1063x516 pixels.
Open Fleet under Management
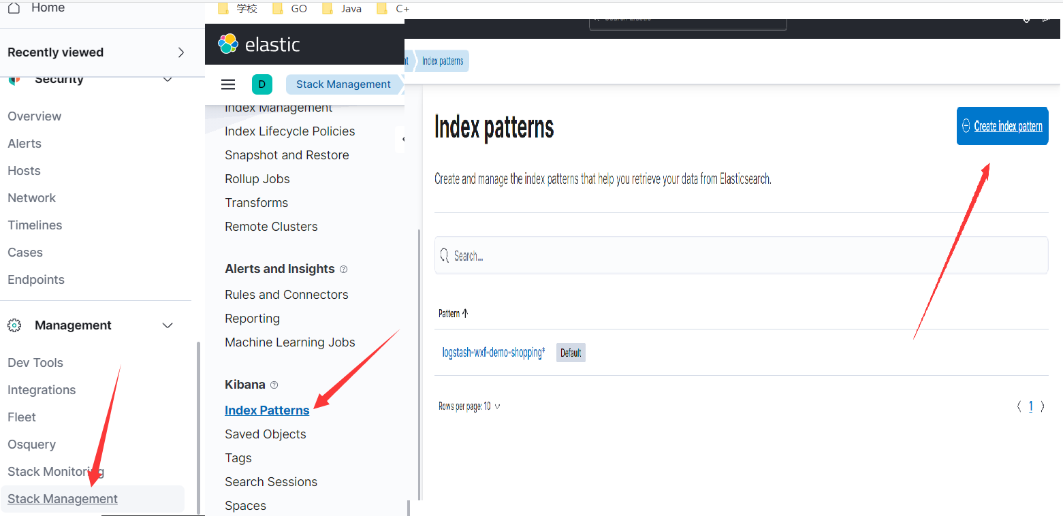22,417
